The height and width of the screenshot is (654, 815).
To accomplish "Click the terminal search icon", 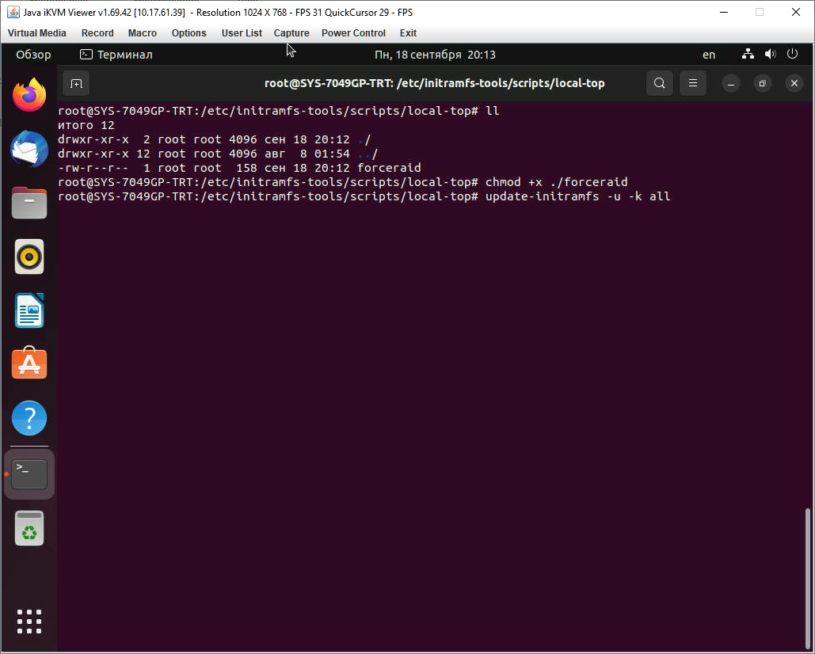I will [x=660, y=83].
